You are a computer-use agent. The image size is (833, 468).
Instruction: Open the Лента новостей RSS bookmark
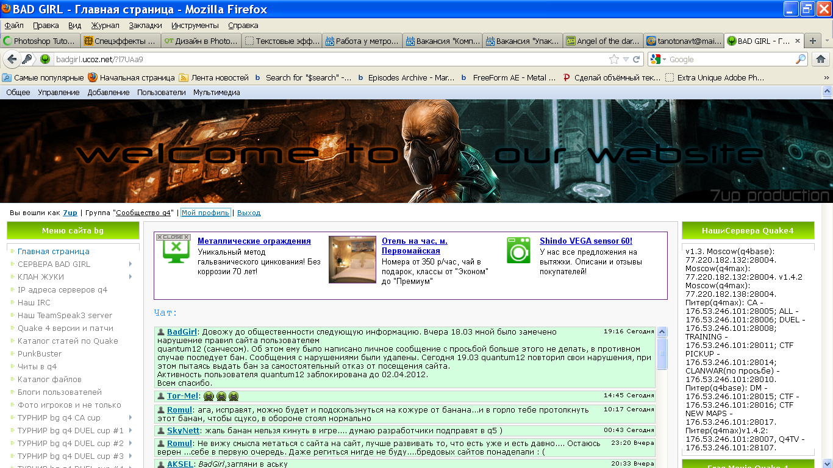point(213,77)
